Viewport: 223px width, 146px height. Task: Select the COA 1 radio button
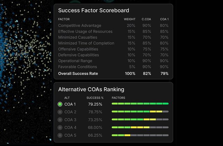point(60,104)
